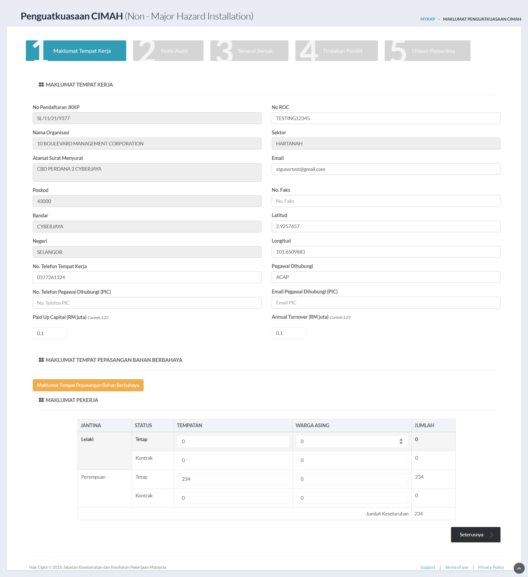This screenshot has width=528, height=577.
Task: Click the No. Telefon PIC field
Action: [x=147, y=303]
